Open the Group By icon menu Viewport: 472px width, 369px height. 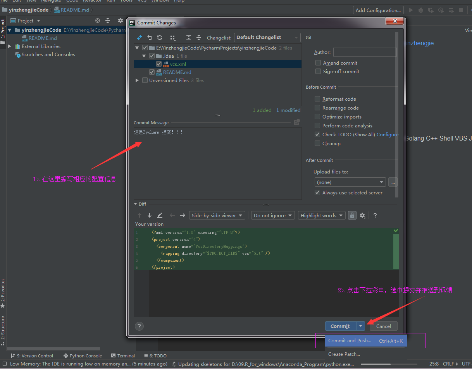click(173, 38)
